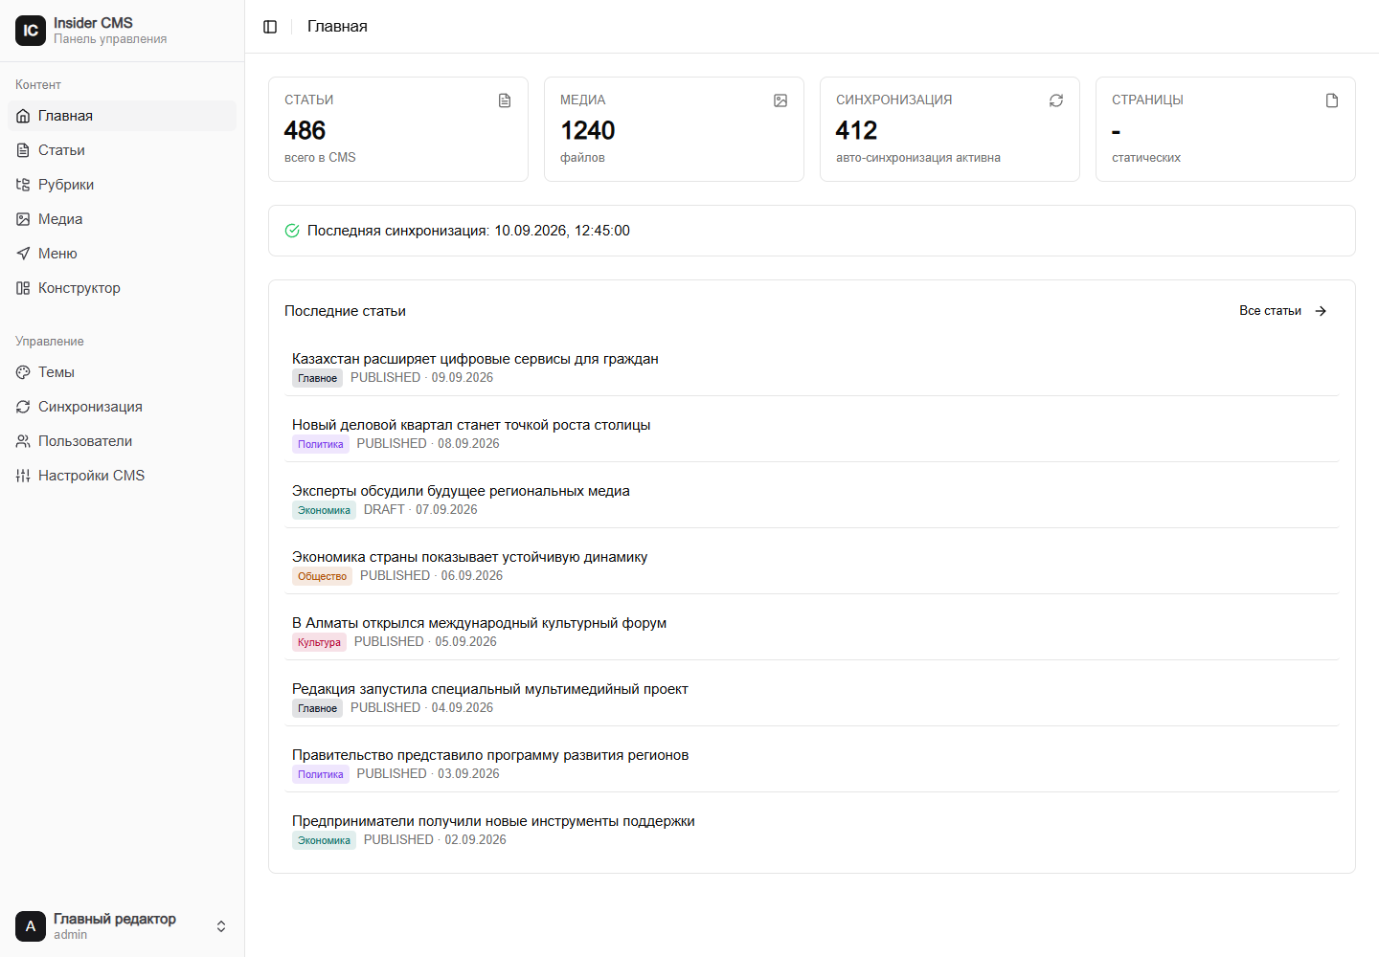Screen dimensions: 1379x957
Task: Click the document icon beside Статьи
Action: click(x=23, y=150)
